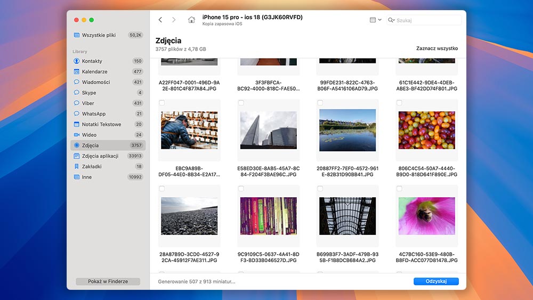Select the Kalendarze category label
The width and height of the screenshot is (533, 300).
click(94, 72)
